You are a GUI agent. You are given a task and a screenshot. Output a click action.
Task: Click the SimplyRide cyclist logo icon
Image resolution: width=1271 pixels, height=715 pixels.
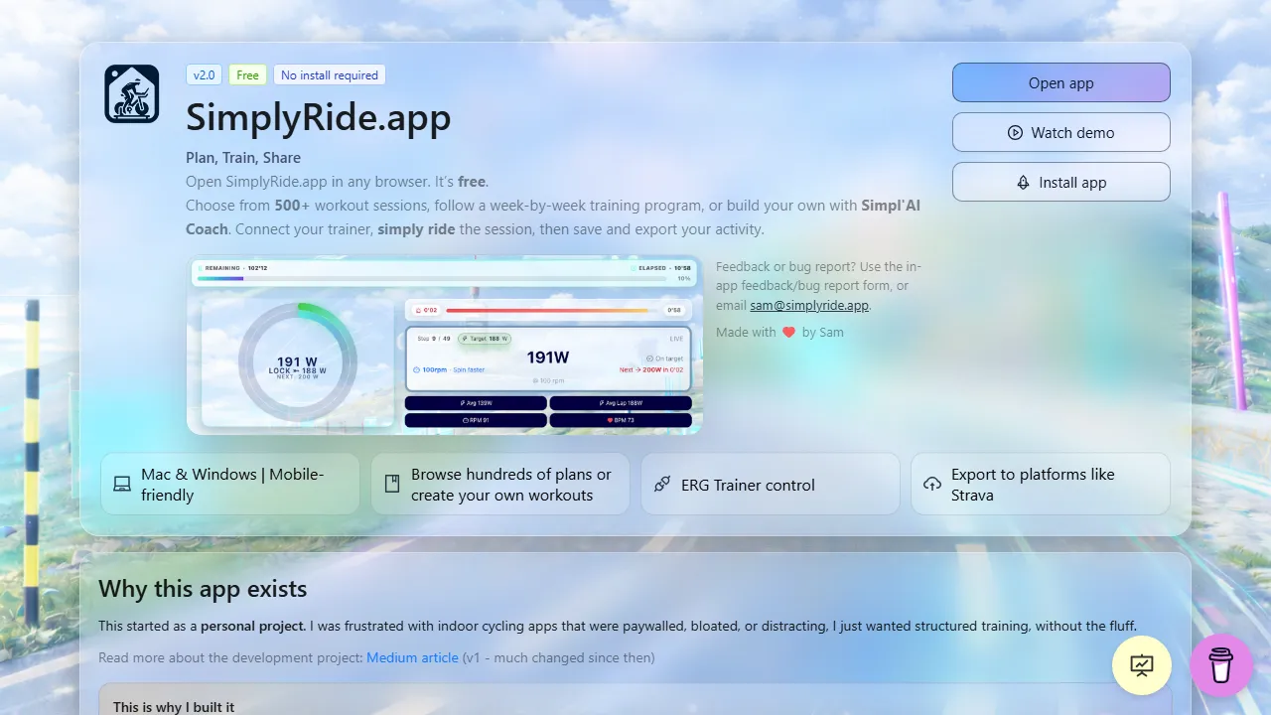point(131,92)
